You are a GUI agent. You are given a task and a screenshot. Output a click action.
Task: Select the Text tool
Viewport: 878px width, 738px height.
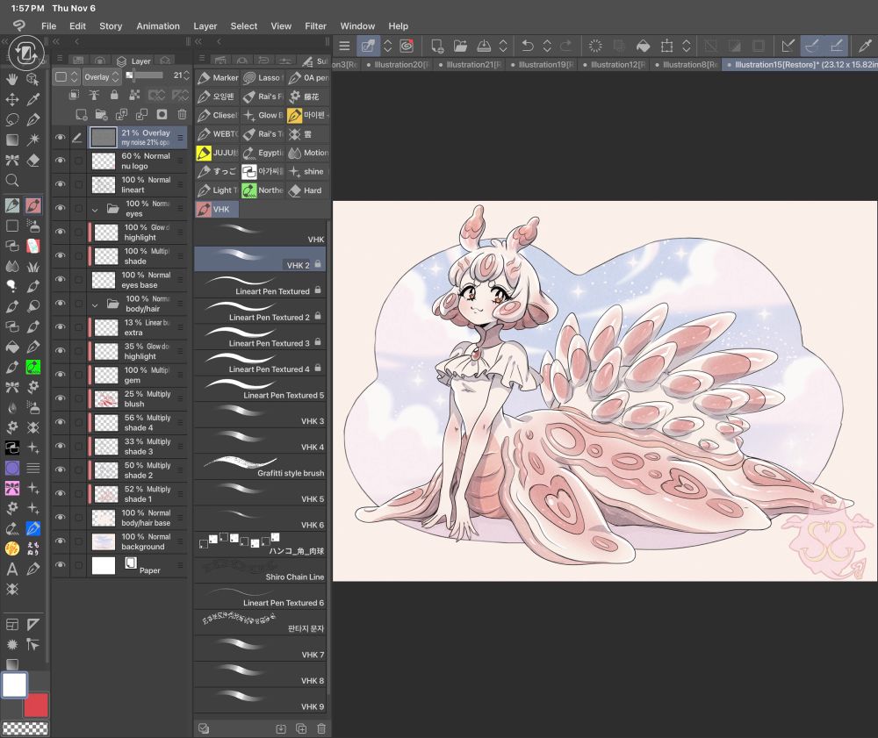[x=12, y=569]
